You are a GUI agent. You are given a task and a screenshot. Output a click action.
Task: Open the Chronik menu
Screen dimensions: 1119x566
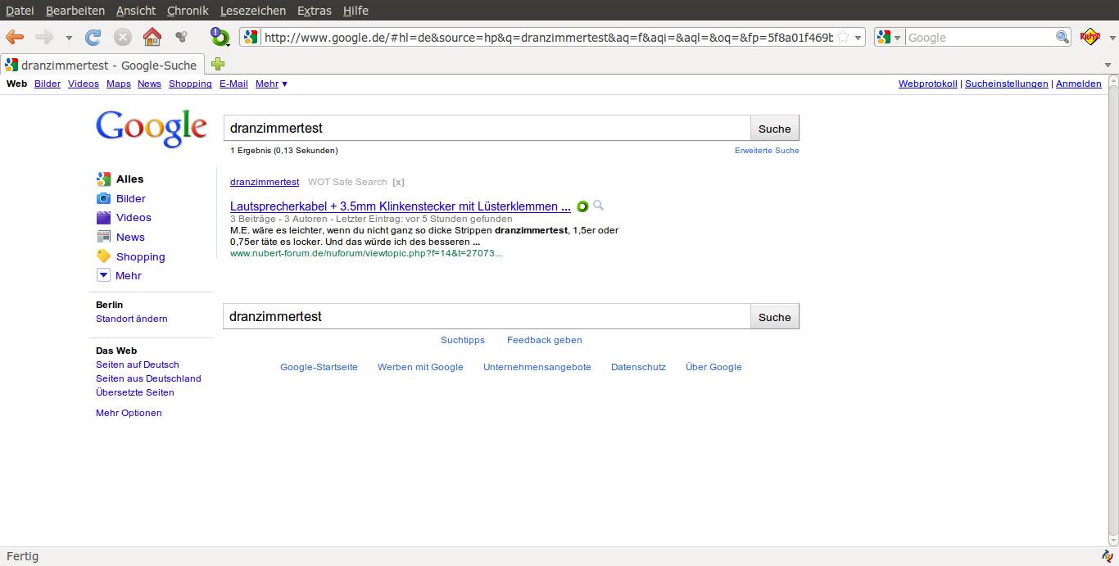click(x=188, y=11)
